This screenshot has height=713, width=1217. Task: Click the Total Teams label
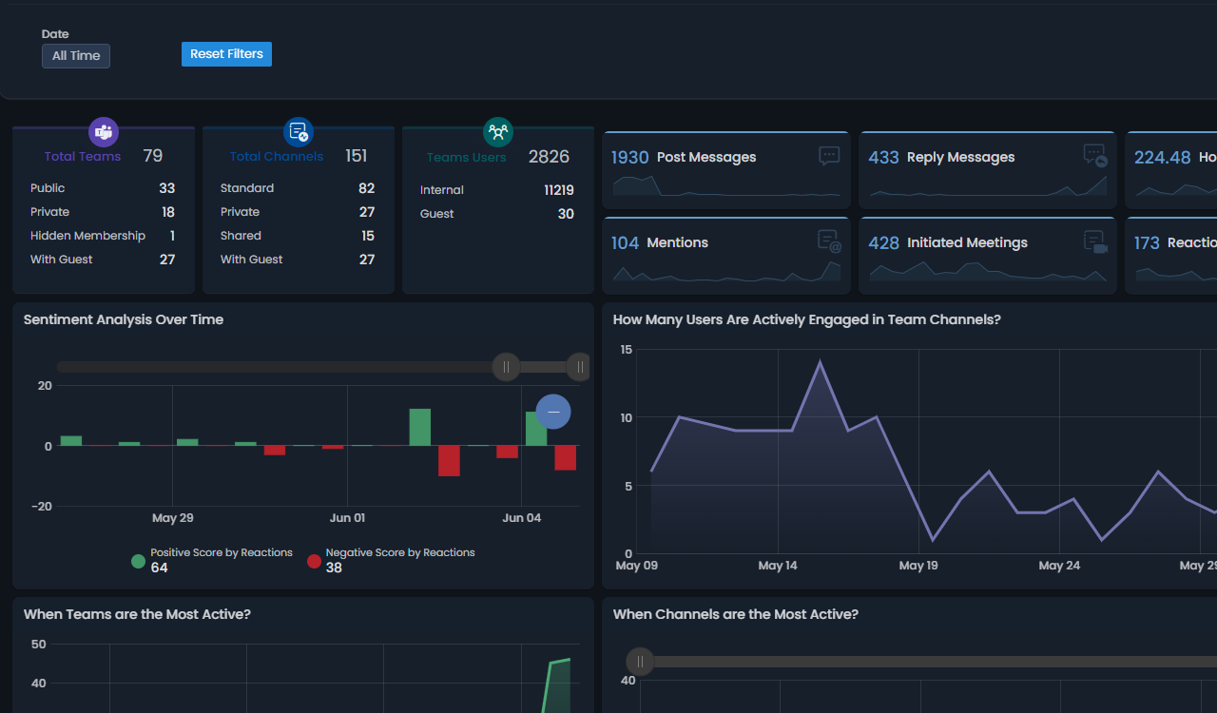(x=83, y=157)
